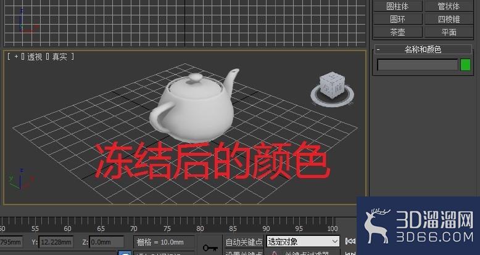Click the 四棱锥 primitive button
480x255 pixels.
pyautogui.click(x=449, y=19)
